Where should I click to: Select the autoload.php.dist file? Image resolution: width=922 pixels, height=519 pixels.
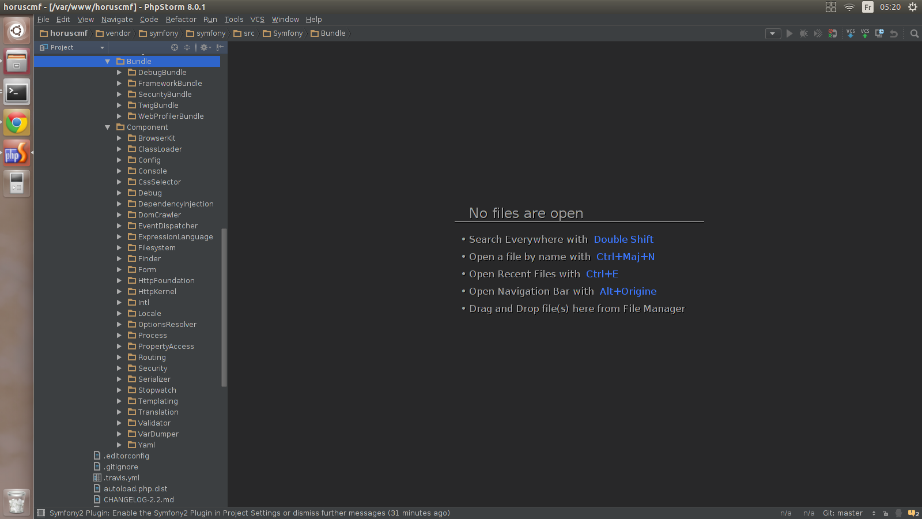point(131,489)
